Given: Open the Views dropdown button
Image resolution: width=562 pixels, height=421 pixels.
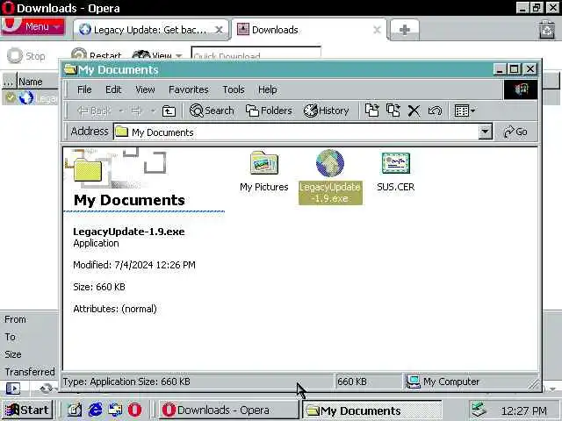Looking at the screenshot, I should point(465,111).
